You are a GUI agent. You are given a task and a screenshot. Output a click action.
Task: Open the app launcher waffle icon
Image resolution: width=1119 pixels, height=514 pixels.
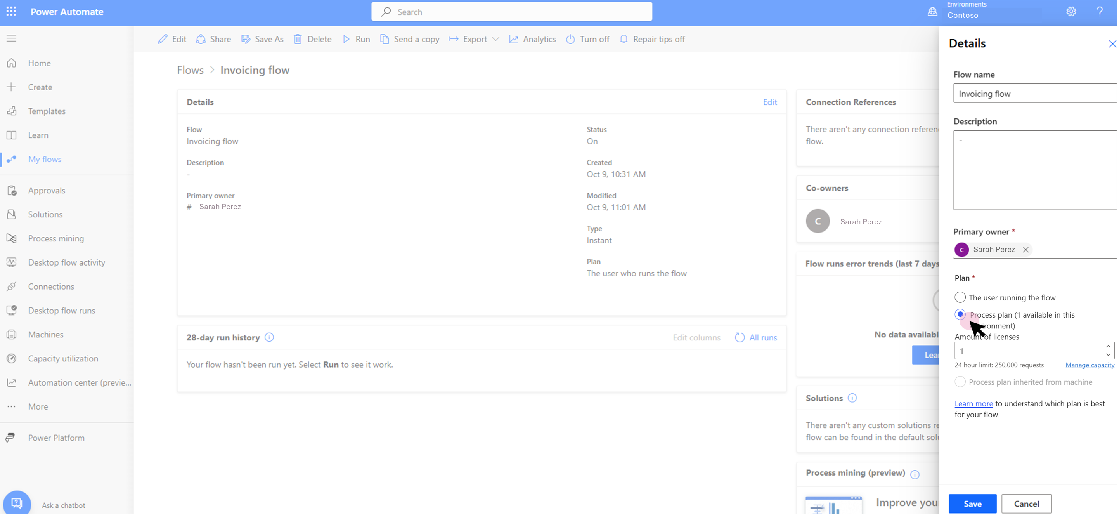point(11,12)
